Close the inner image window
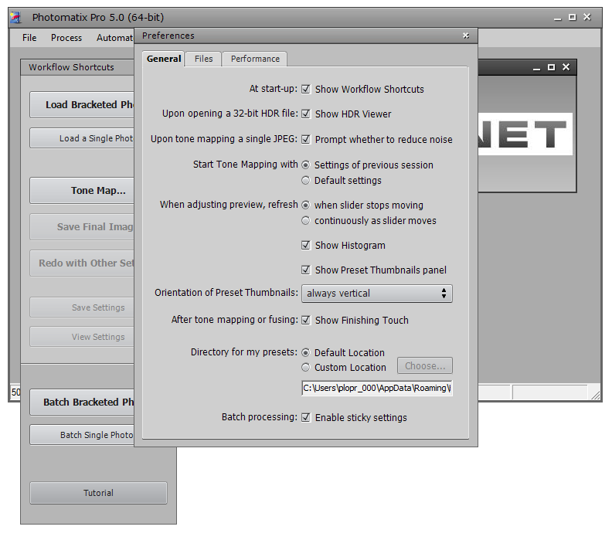This screenshot has height=557, width=612. pyautogui.click(x=566, y=67)
